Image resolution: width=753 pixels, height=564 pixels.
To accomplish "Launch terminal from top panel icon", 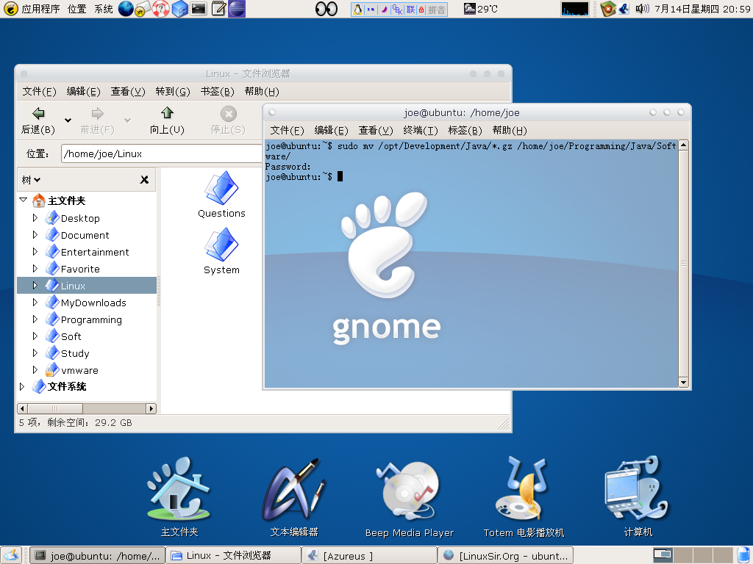I will pyautogui.click(x=199, y=9).
